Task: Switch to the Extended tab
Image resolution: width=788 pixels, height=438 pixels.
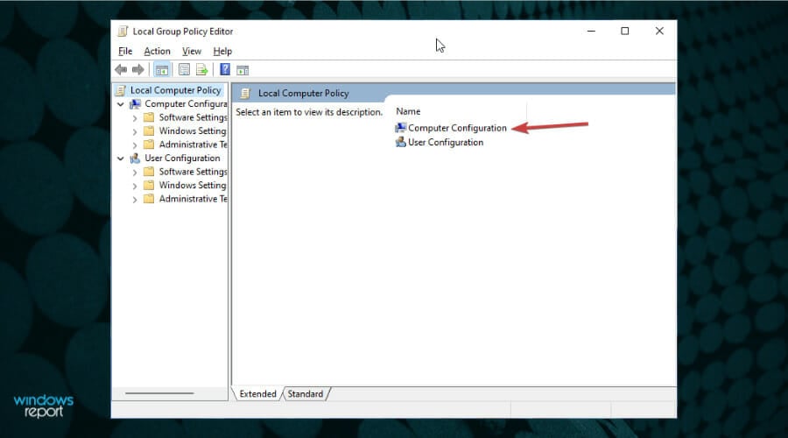Action: [257, 393]
